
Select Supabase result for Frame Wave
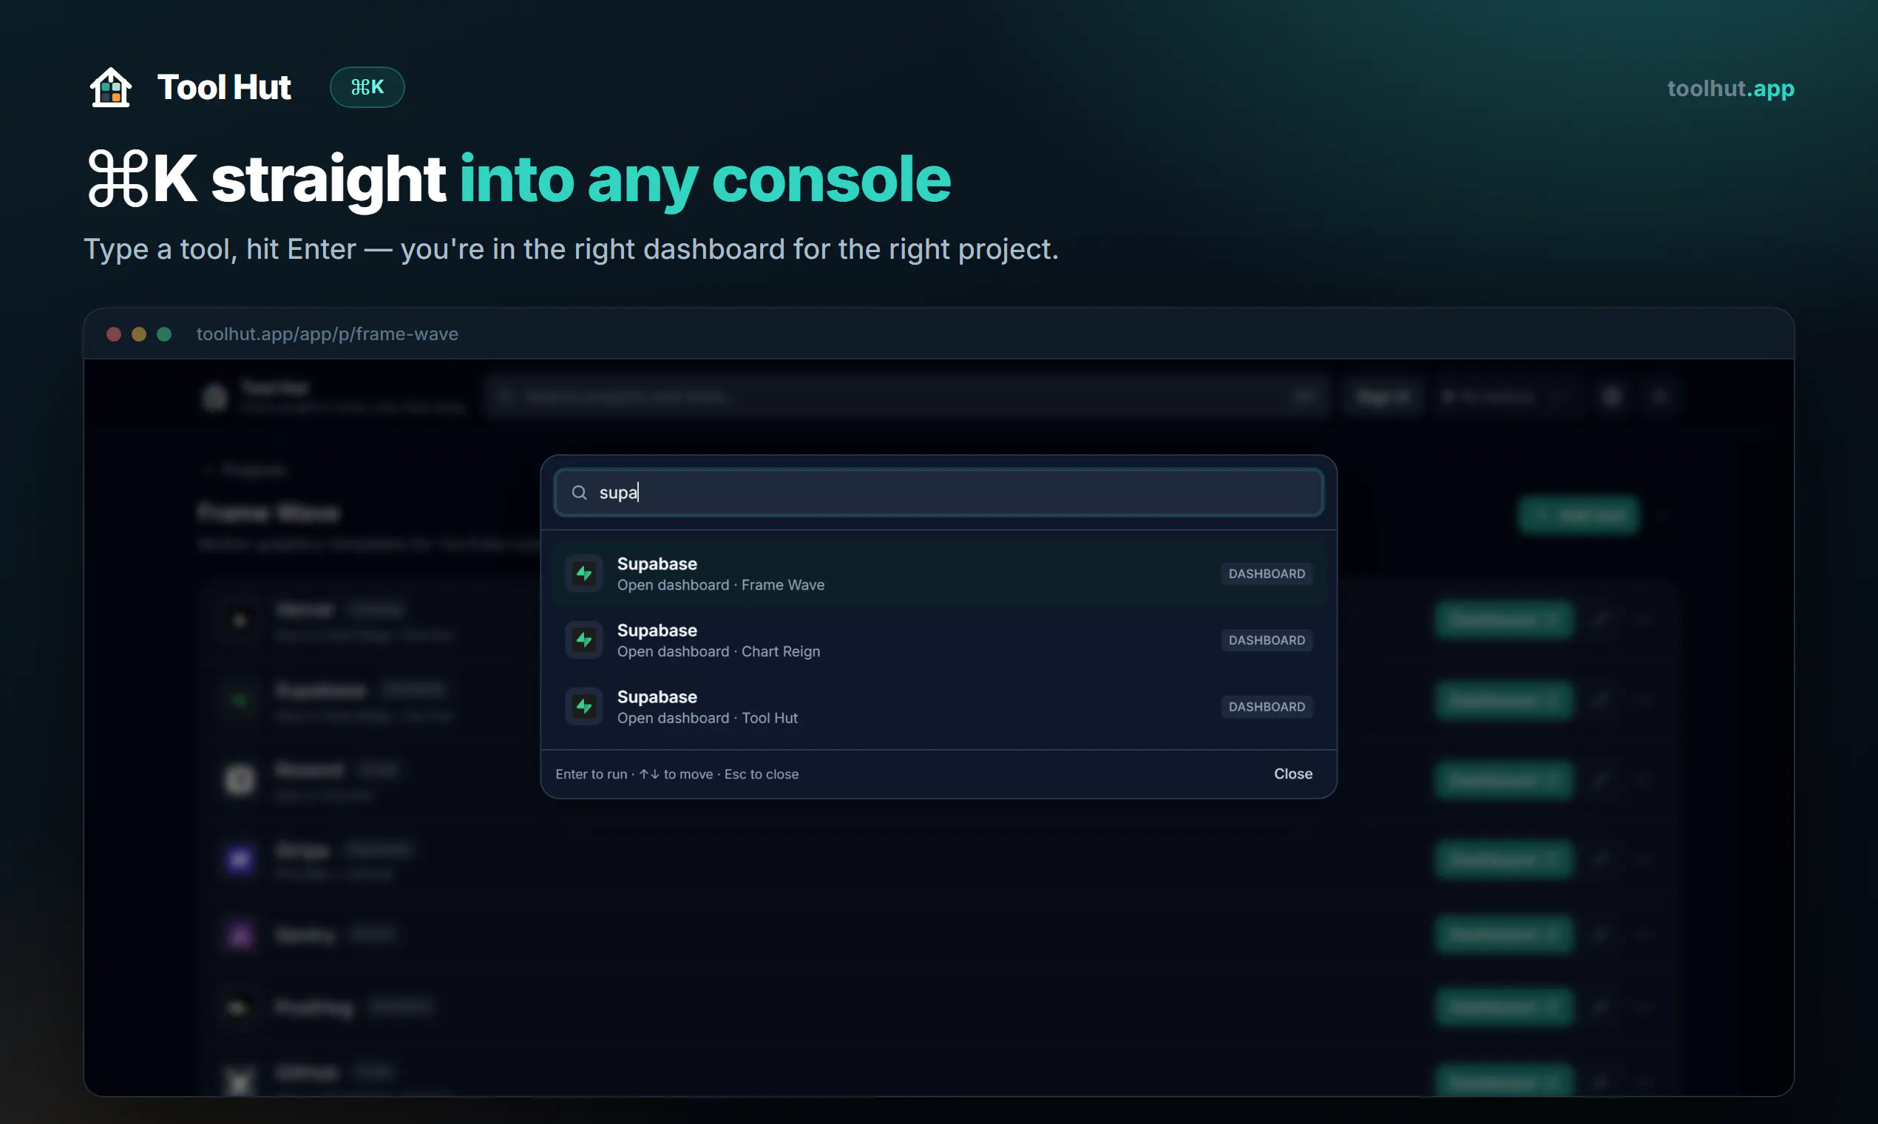(938, 573)
